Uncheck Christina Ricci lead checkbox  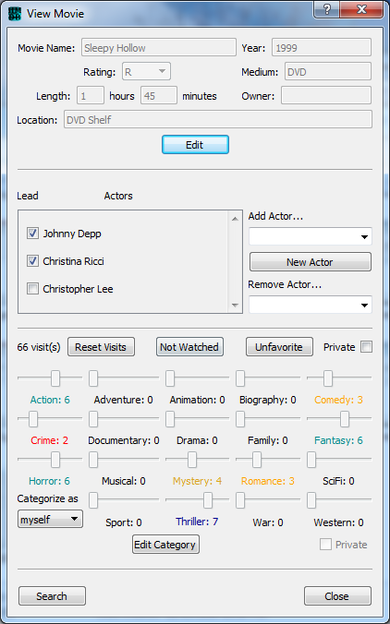[x=32, y=261]
